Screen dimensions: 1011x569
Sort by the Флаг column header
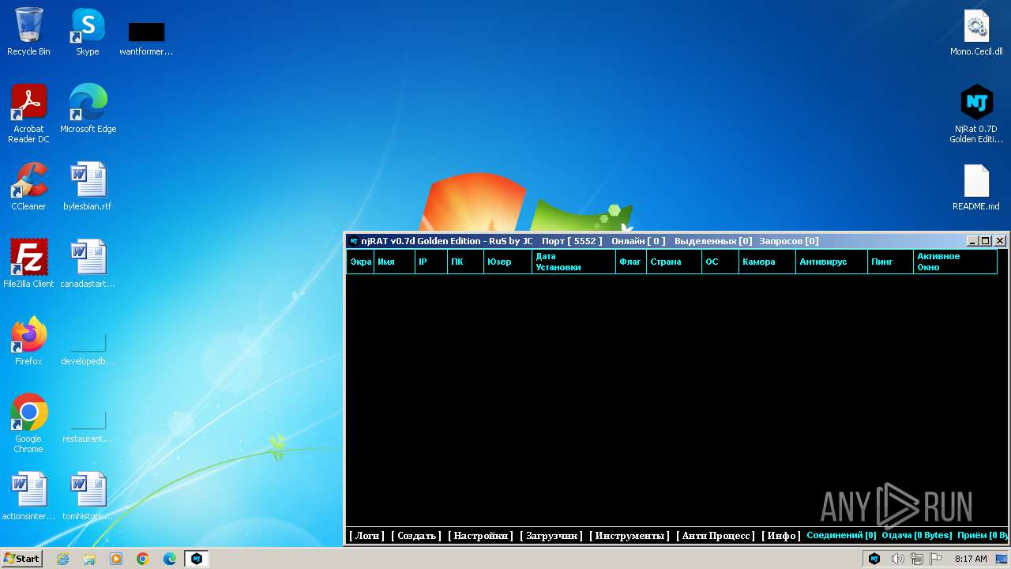coord(631,262)
